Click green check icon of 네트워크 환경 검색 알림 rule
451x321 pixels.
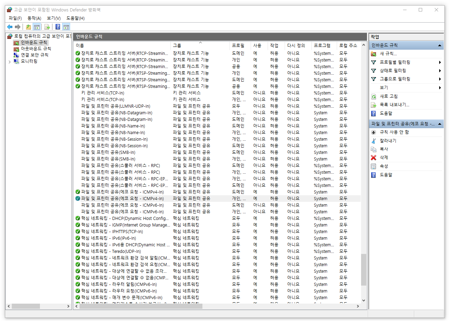click(78, 258)
